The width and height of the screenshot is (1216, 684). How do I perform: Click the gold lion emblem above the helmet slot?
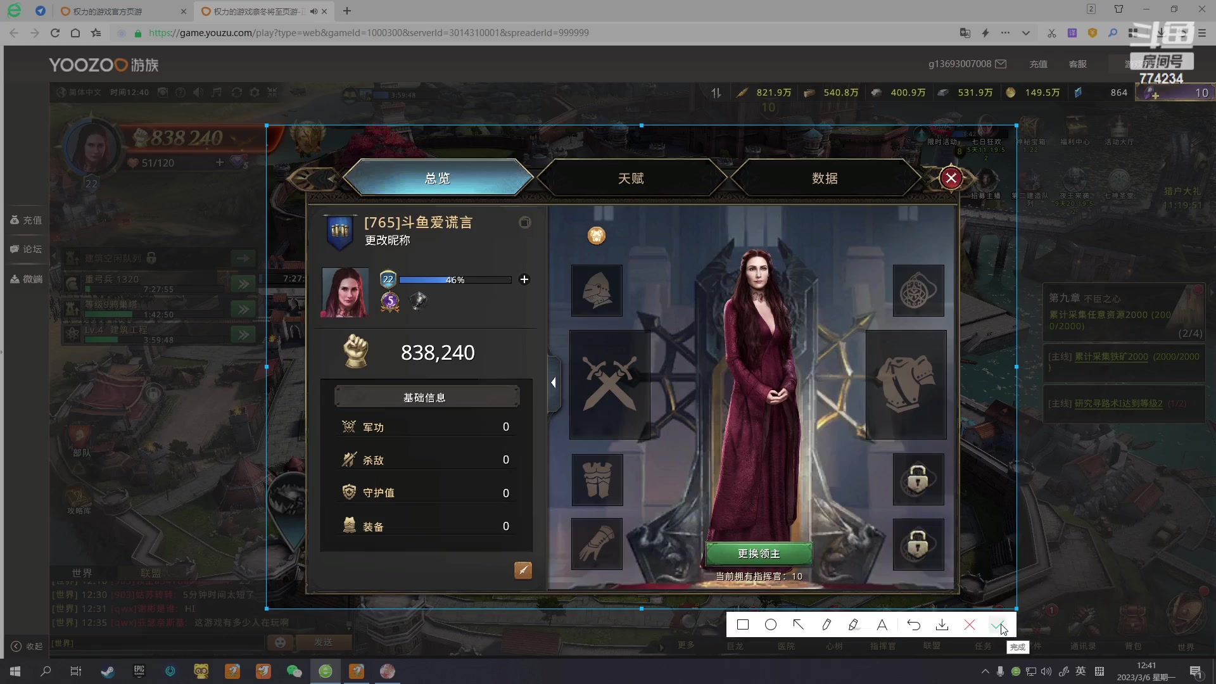pos(596,236)
